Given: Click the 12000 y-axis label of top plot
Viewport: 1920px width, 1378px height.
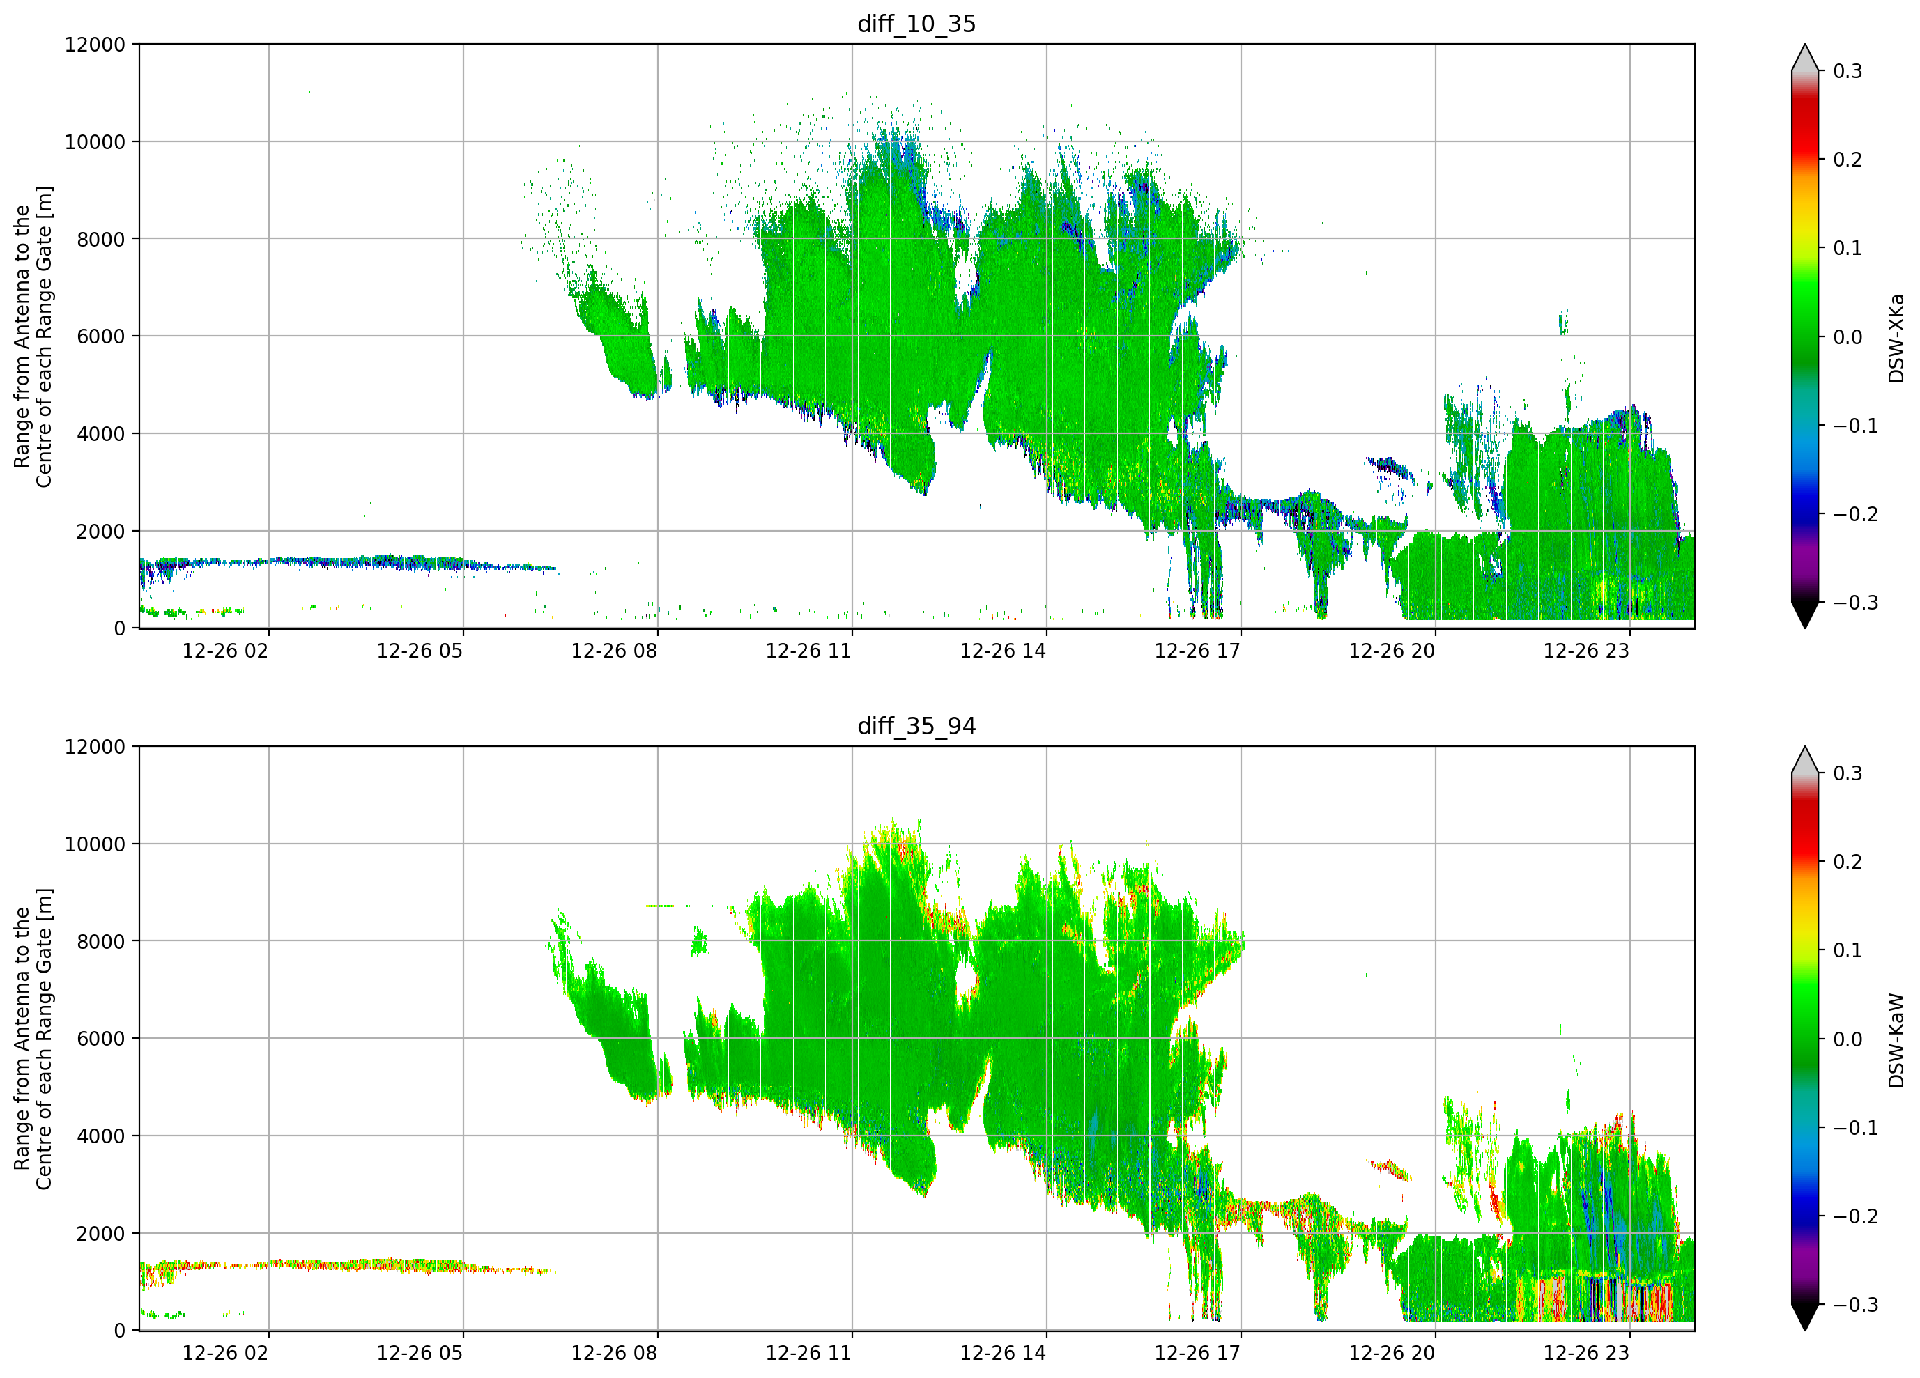Looking at the screenshot, I should click(95, 44).
